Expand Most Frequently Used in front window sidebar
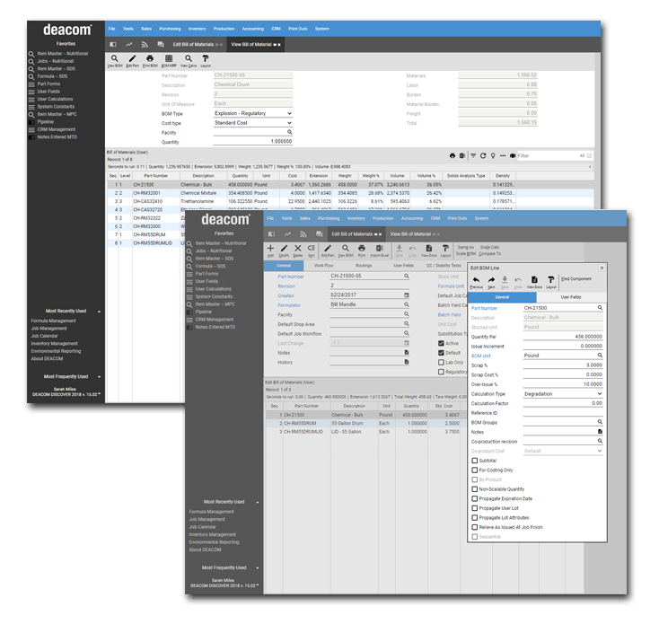The width and height of the screenshot is (659, 624). click(x=258, y=568)
